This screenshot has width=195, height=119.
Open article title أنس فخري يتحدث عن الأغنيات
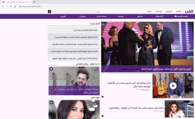point(129,84)
